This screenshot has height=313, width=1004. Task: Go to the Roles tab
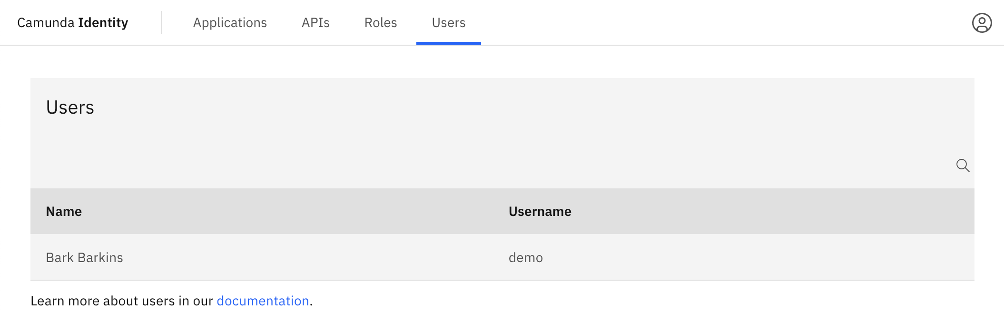380,23
